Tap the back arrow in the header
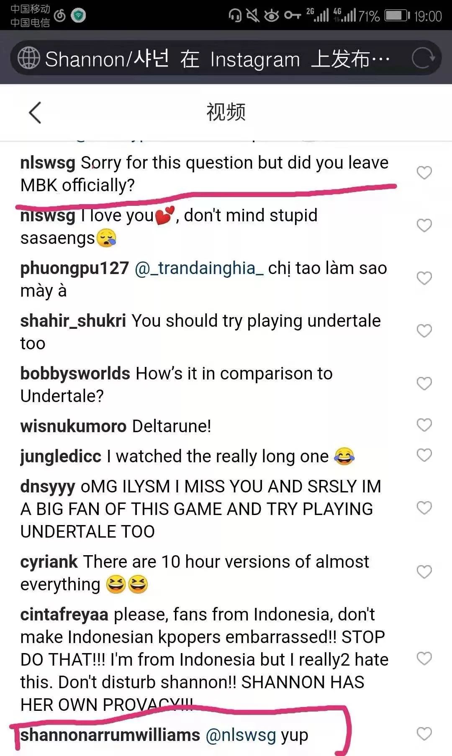This screenshot has width=452, height=756. 35,113
